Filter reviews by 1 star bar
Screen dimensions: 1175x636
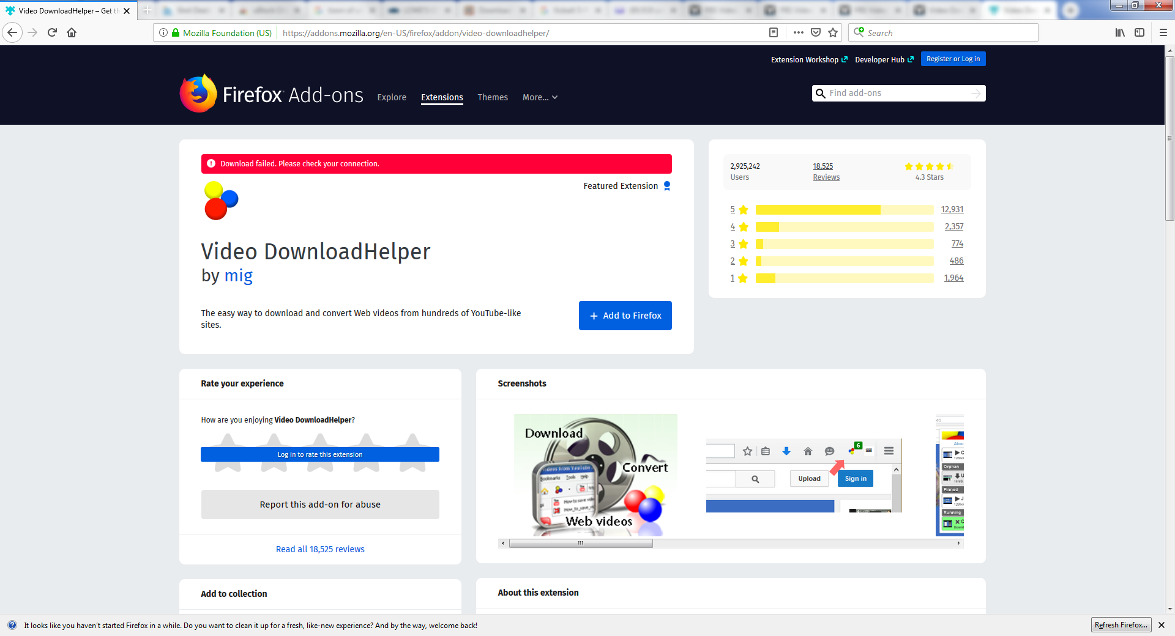845,278
